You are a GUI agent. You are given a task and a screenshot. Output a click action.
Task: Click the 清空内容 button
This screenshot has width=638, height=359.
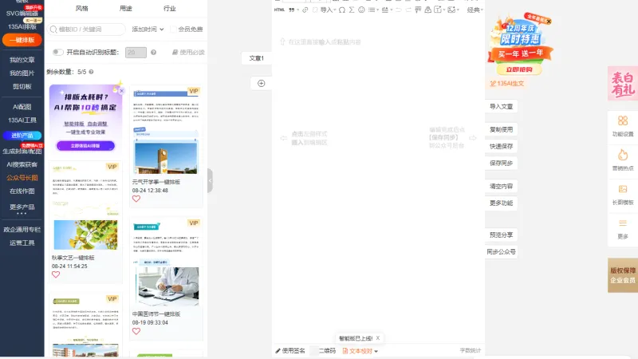(501, 186)
